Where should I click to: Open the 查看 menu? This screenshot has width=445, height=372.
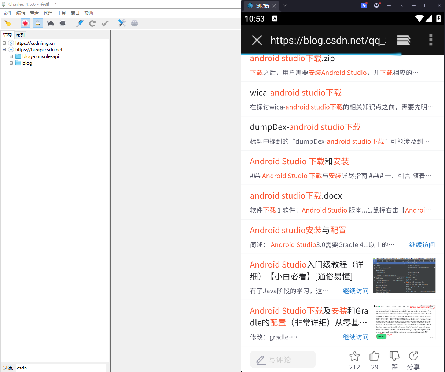coord(34,13)
